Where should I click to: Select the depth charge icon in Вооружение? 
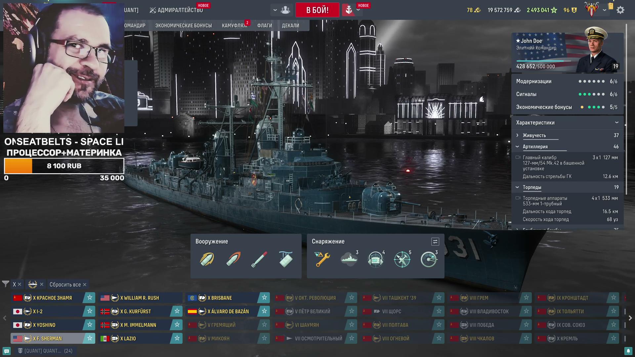tap(286, 259)
